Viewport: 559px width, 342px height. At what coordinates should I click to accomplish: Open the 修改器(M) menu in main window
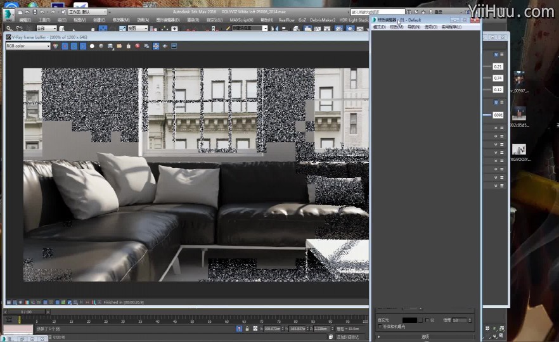121,20
